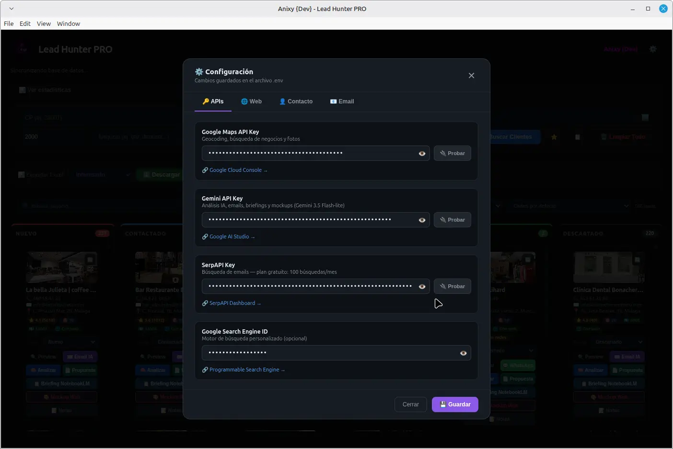The width and height of the screenshot is (673, 449).
Task: Open the Google Cloud Console link
Action: coord(234,170)
